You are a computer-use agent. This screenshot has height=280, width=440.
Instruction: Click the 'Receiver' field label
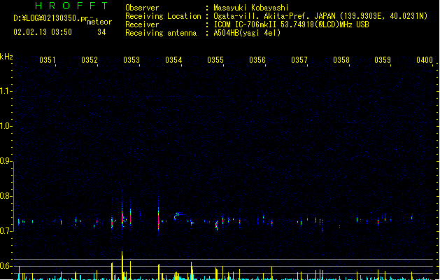(x=142, y=24)
